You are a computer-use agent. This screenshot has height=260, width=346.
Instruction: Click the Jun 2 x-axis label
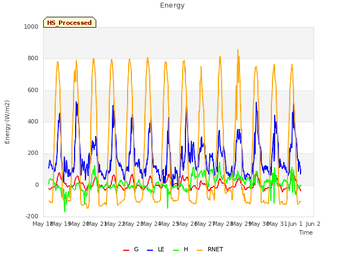(313, 224)
